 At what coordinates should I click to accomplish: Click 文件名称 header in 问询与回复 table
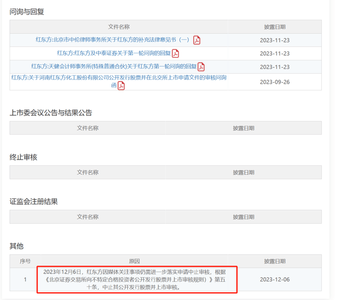click(x=118, y=27)
